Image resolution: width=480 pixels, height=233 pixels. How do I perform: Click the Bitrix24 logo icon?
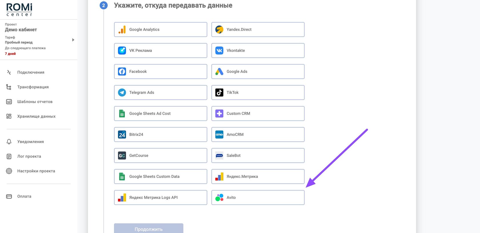122,134
